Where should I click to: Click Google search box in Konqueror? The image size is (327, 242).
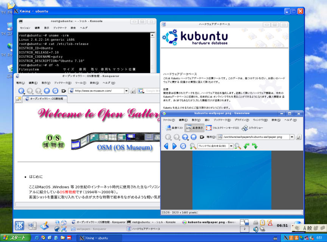click(153, 91)
